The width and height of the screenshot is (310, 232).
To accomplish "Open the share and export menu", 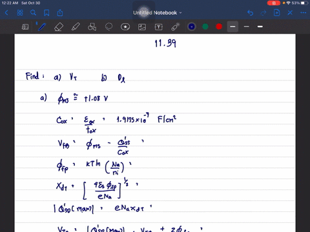I will click(x=60, y=13).
